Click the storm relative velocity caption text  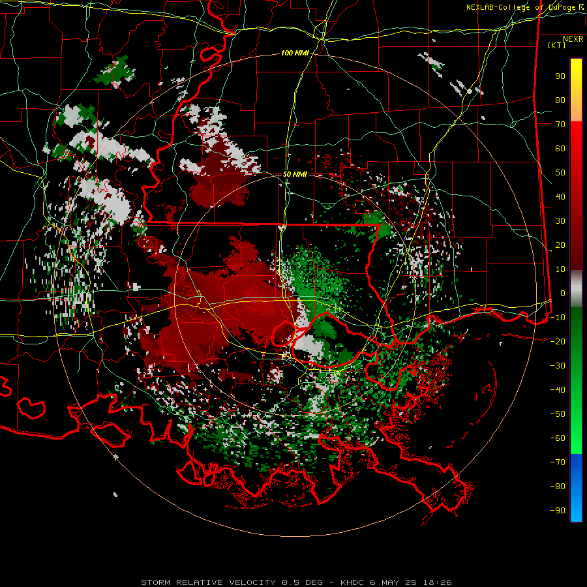[x=296, y=582]
